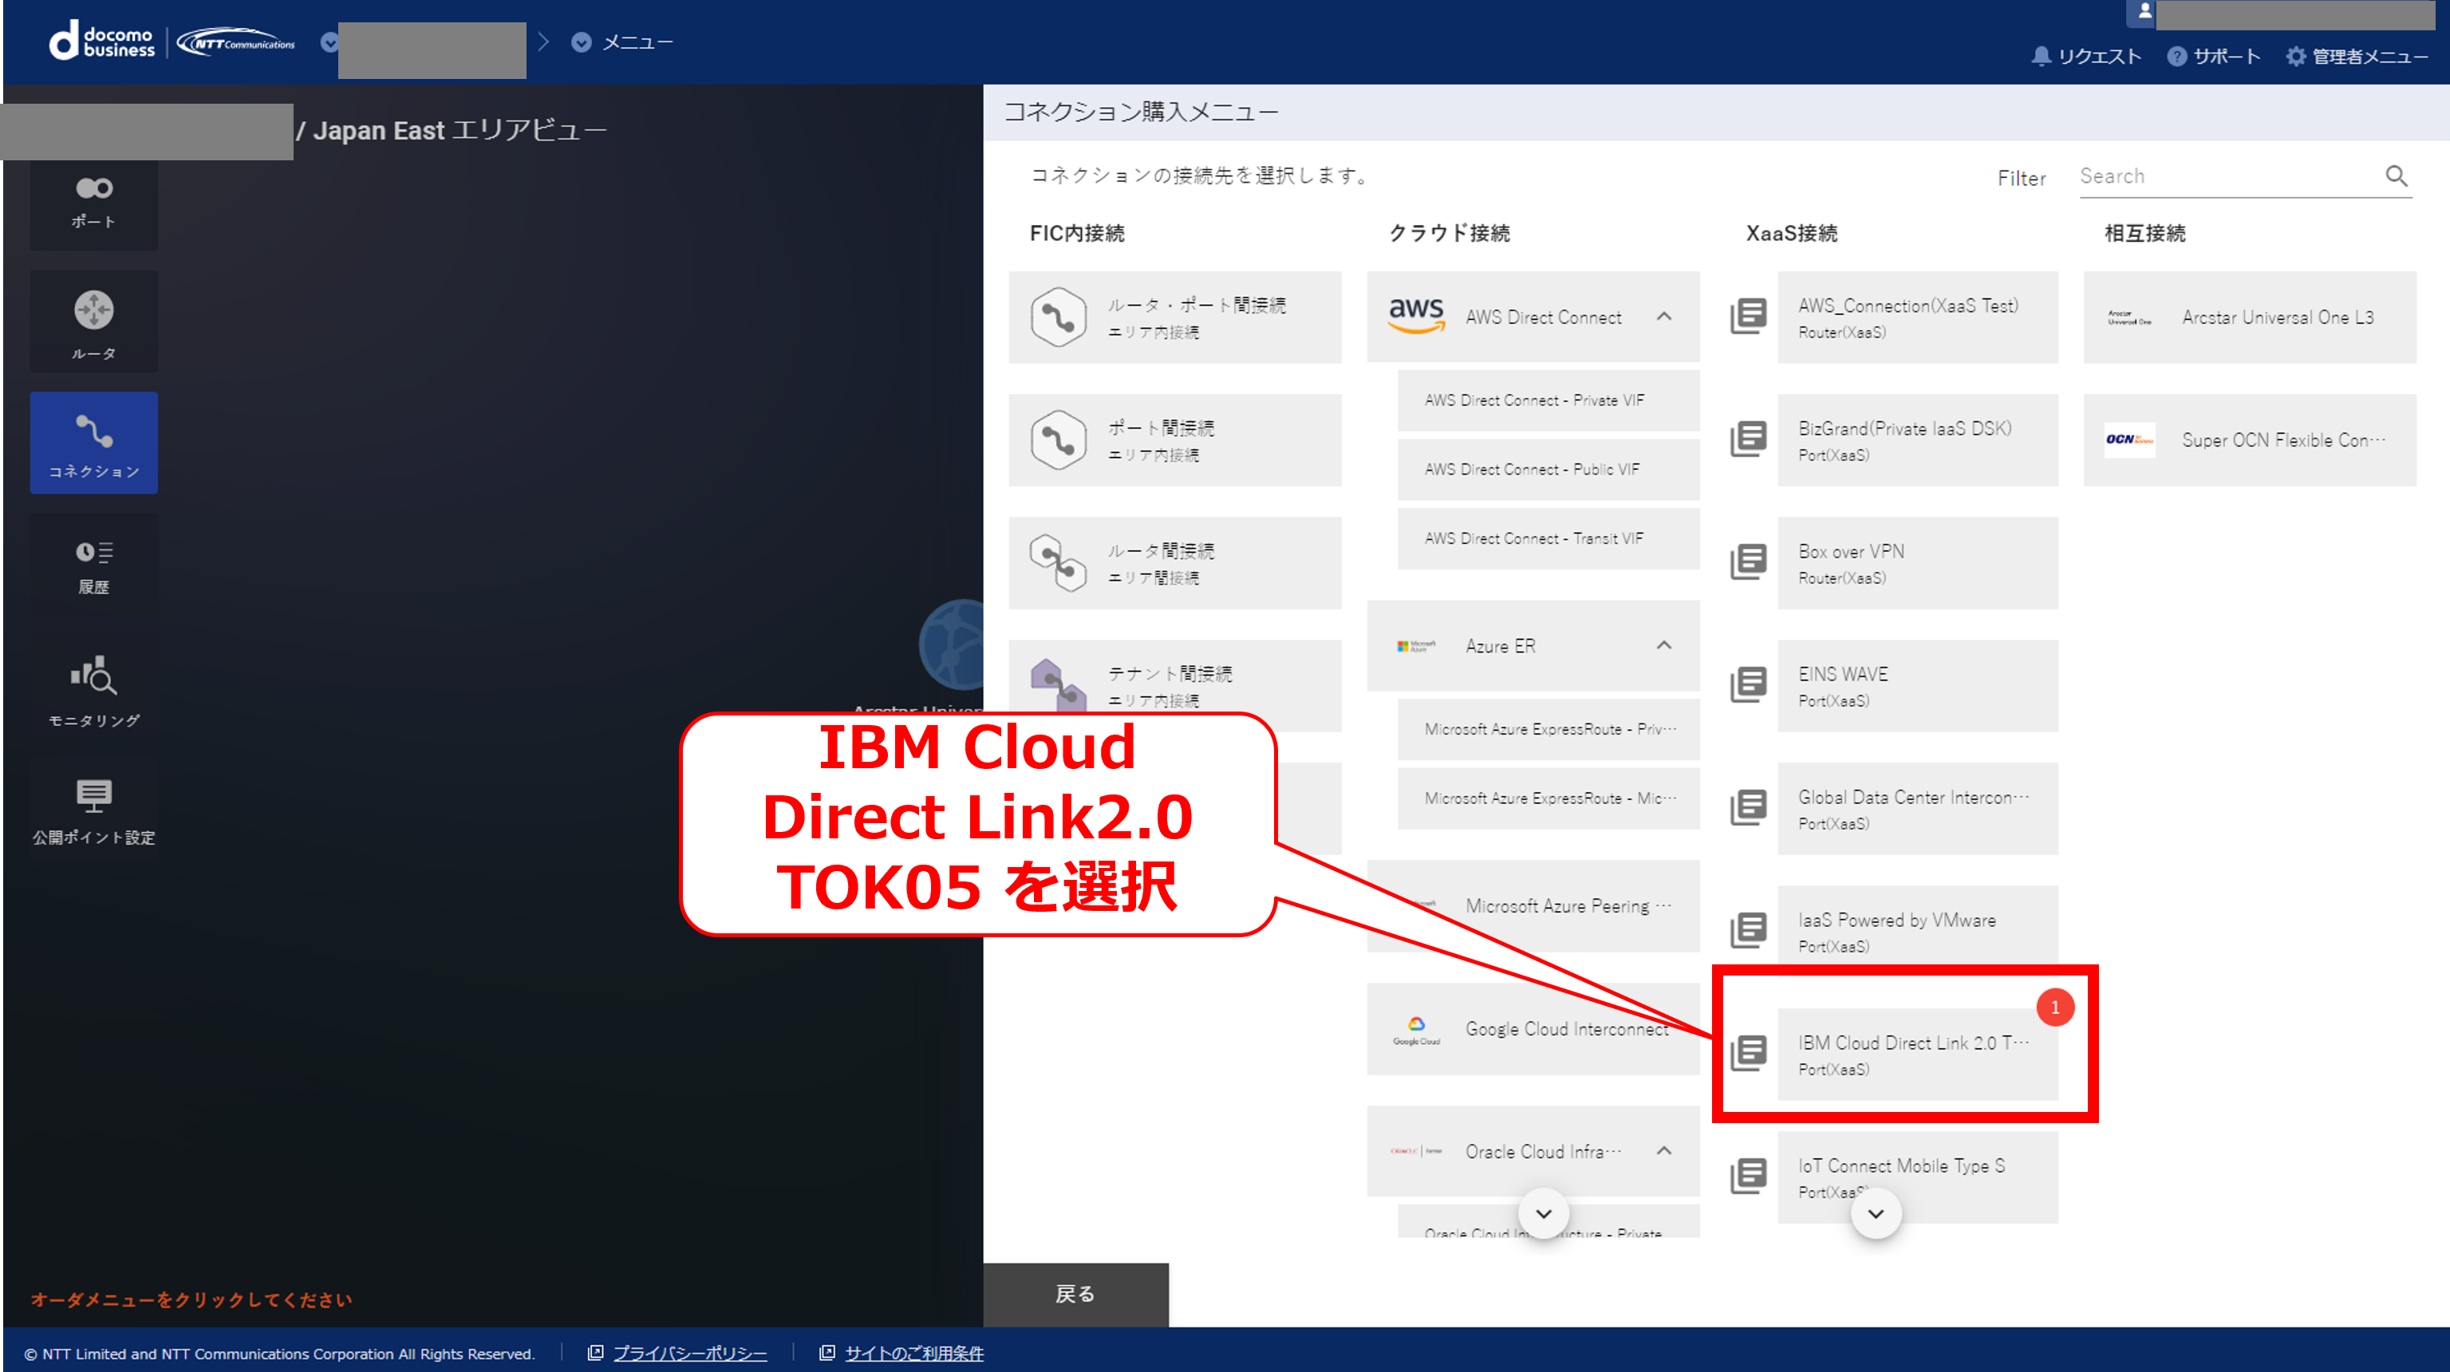Click the ポート間接続 hexagon icon
This screenshot has height=1372, width=2450.
tap(1058, 440)
